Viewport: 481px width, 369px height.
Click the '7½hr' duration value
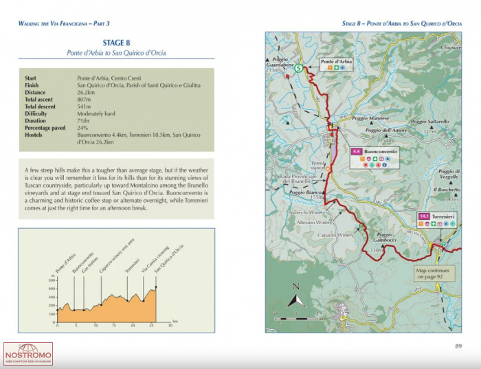[x=83, y=120]
